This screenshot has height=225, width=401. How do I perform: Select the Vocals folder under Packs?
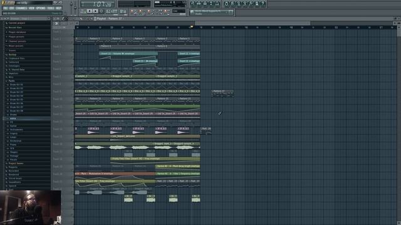click(13, 160)
